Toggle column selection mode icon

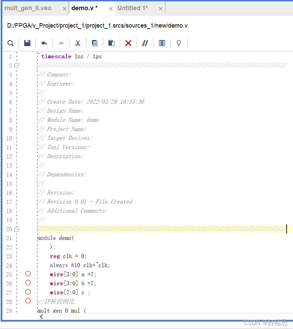(x=162, y=43)
